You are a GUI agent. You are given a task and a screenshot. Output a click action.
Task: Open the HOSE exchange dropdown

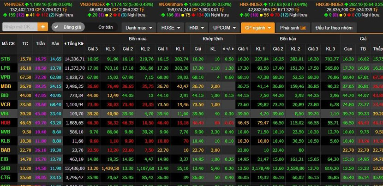point(170,28)
